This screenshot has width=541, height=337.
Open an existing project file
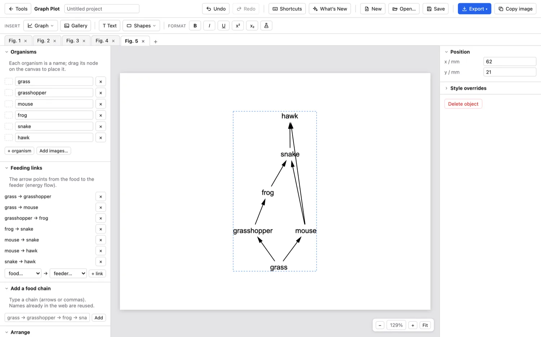[x=404, y=9]
